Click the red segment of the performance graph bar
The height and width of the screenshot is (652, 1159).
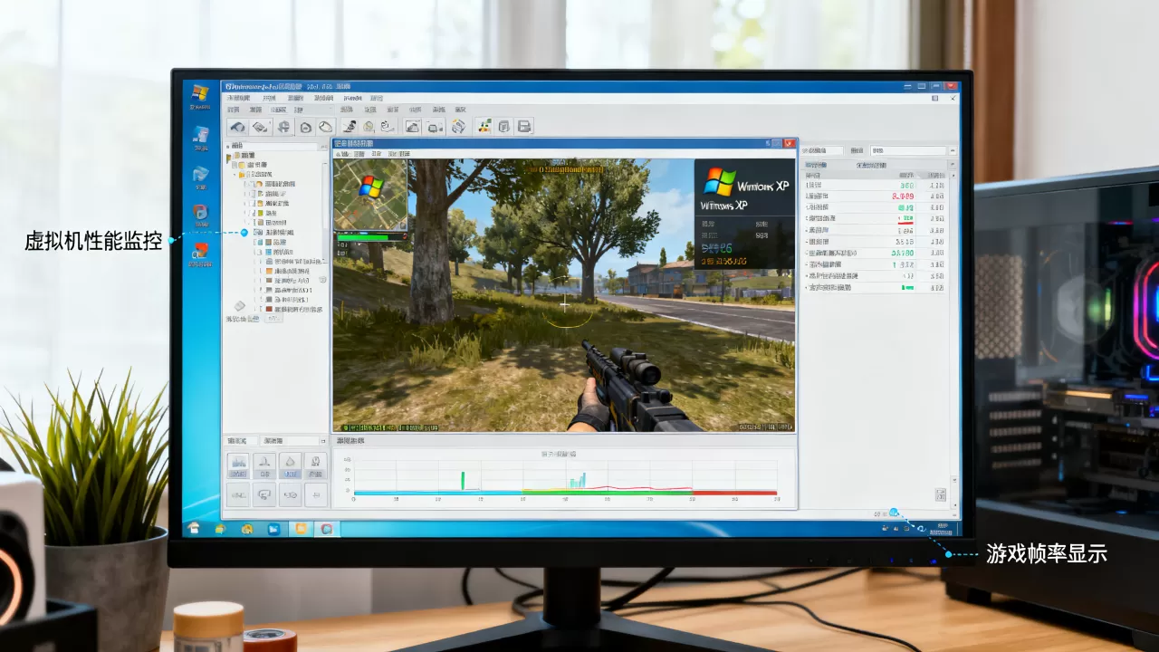(x=735, y=493)
